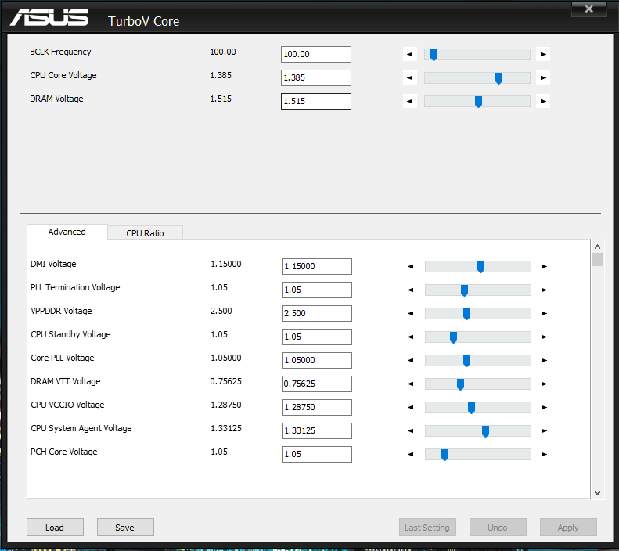Viewport: 619px width, 551px height.
Task: Click the Load button
Action: [x=55, y=528]
